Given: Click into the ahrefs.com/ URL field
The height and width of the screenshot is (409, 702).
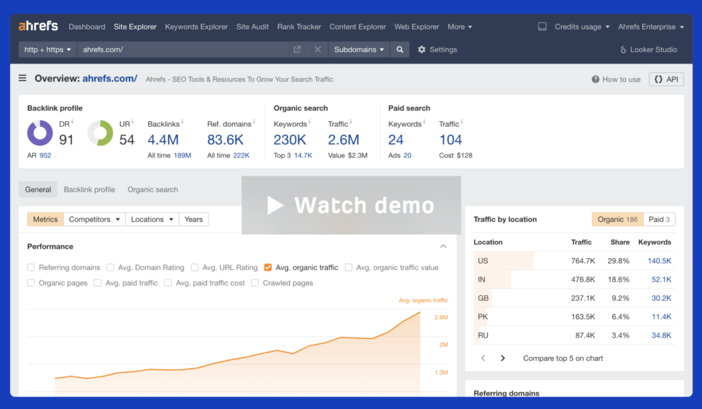Looking at the screenshot, I should (184, 50).
